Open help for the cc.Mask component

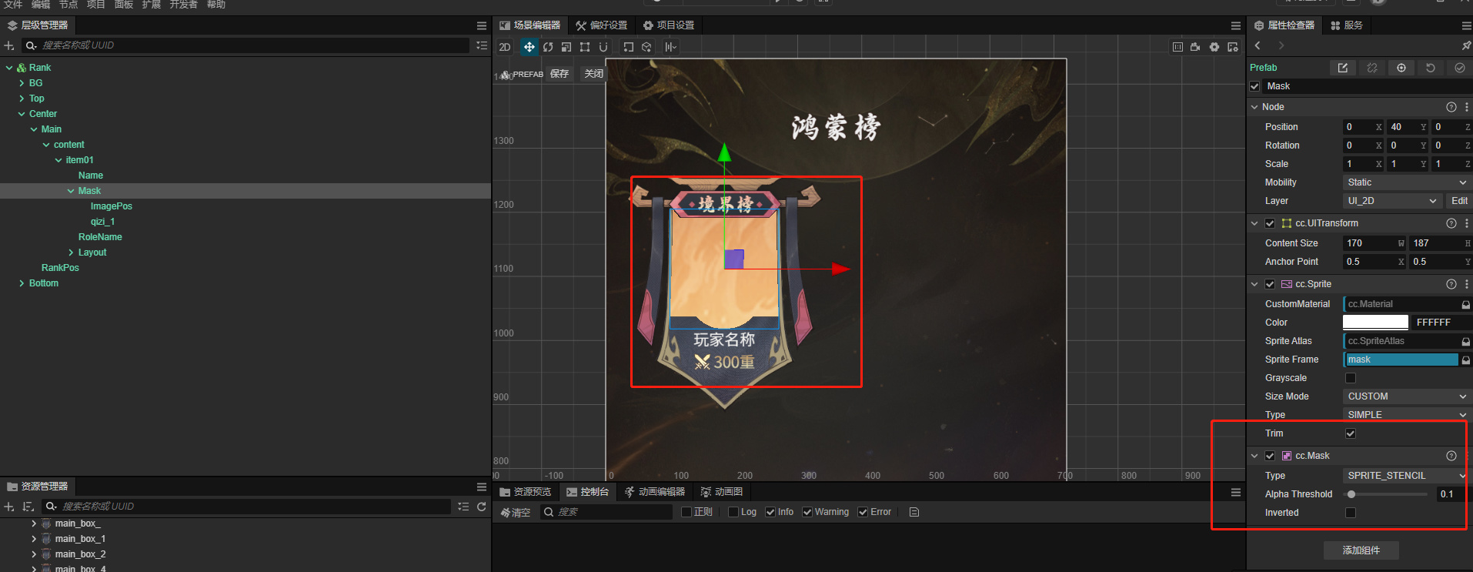(x=1451, y=456)
